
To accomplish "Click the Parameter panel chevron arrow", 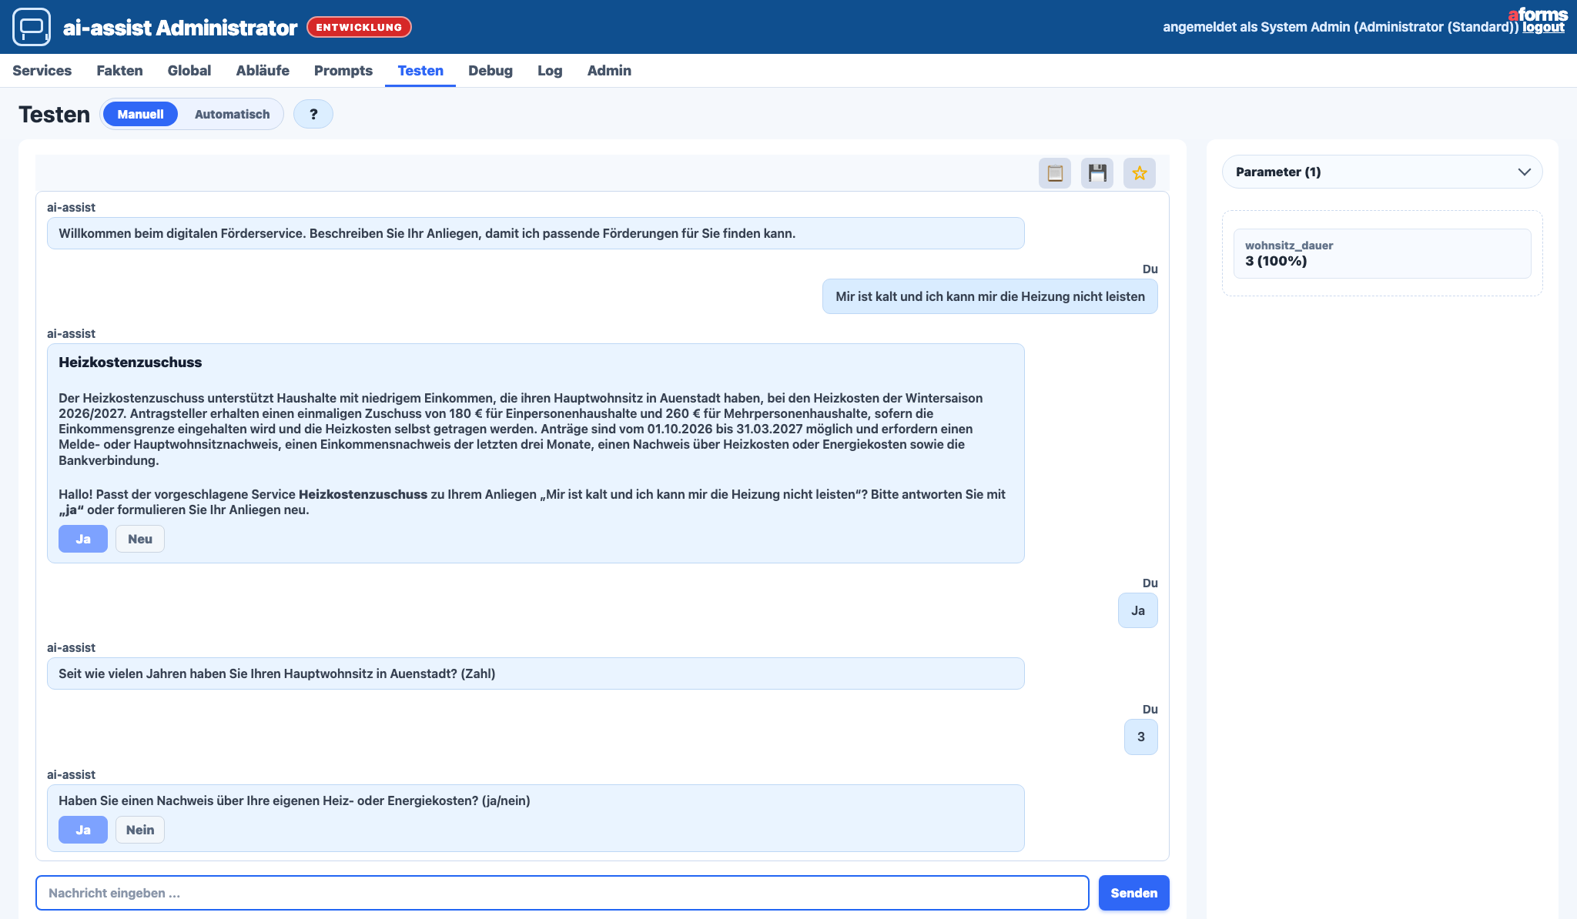I will point(1524,172).
